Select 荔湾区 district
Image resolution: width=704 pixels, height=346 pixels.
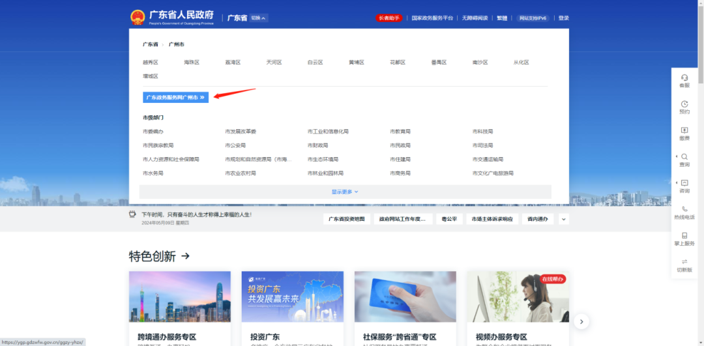tap(233, 63)
